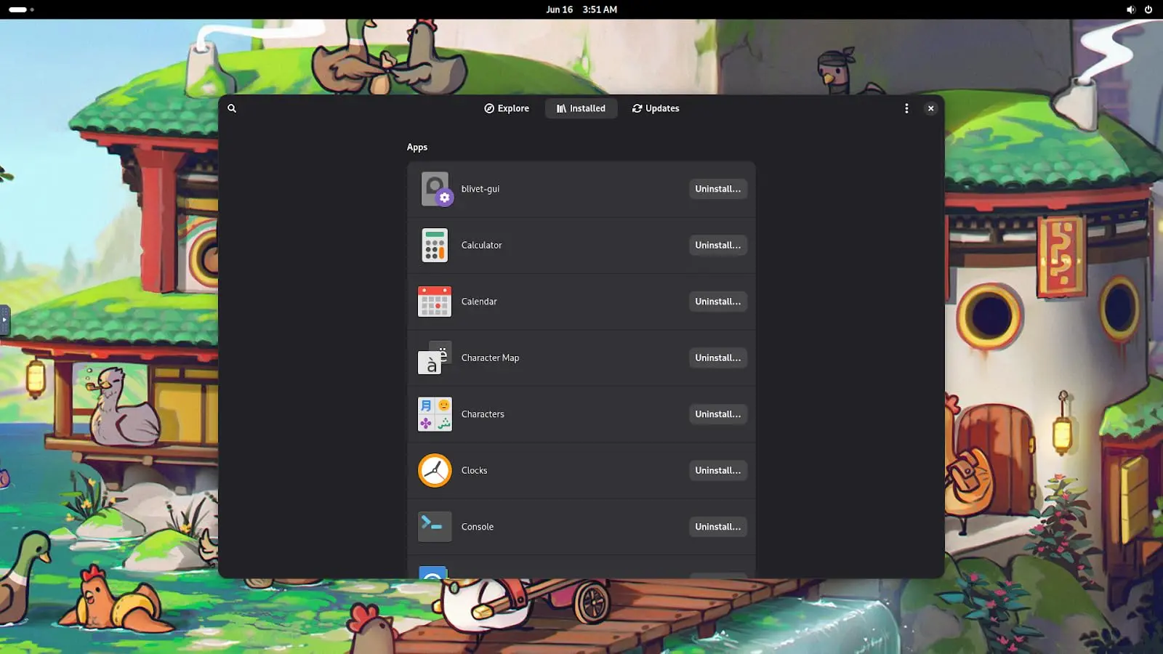Viewport: 1163px width, 654px height.
Task: Expand the side panel handle on left edge
Action: 4,320
